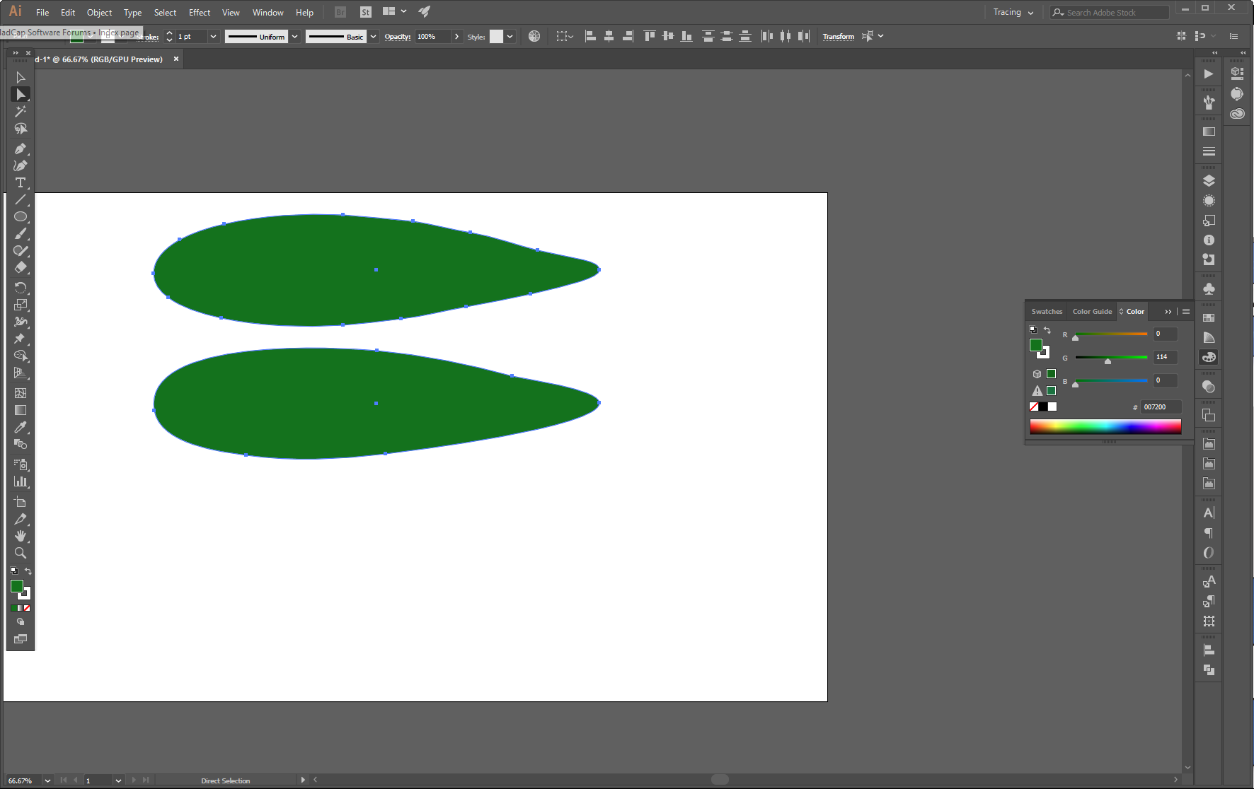Open the Effect menu
This screenshot has height=789, width=1254.
[200, 12]
